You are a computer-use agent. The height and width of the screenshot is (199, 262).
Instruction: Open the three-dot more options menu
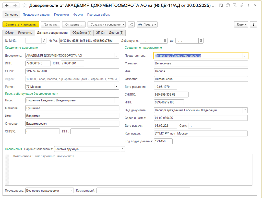(248, 5)
